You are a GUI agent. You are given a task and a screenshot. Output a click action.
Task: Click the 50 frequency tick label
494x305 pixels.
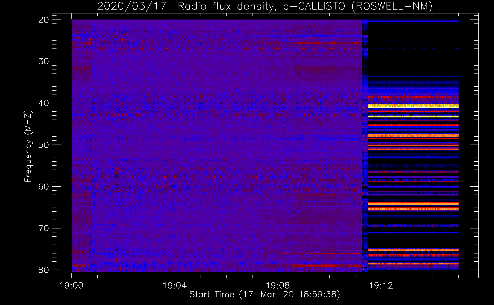click(x=44, y=145)
